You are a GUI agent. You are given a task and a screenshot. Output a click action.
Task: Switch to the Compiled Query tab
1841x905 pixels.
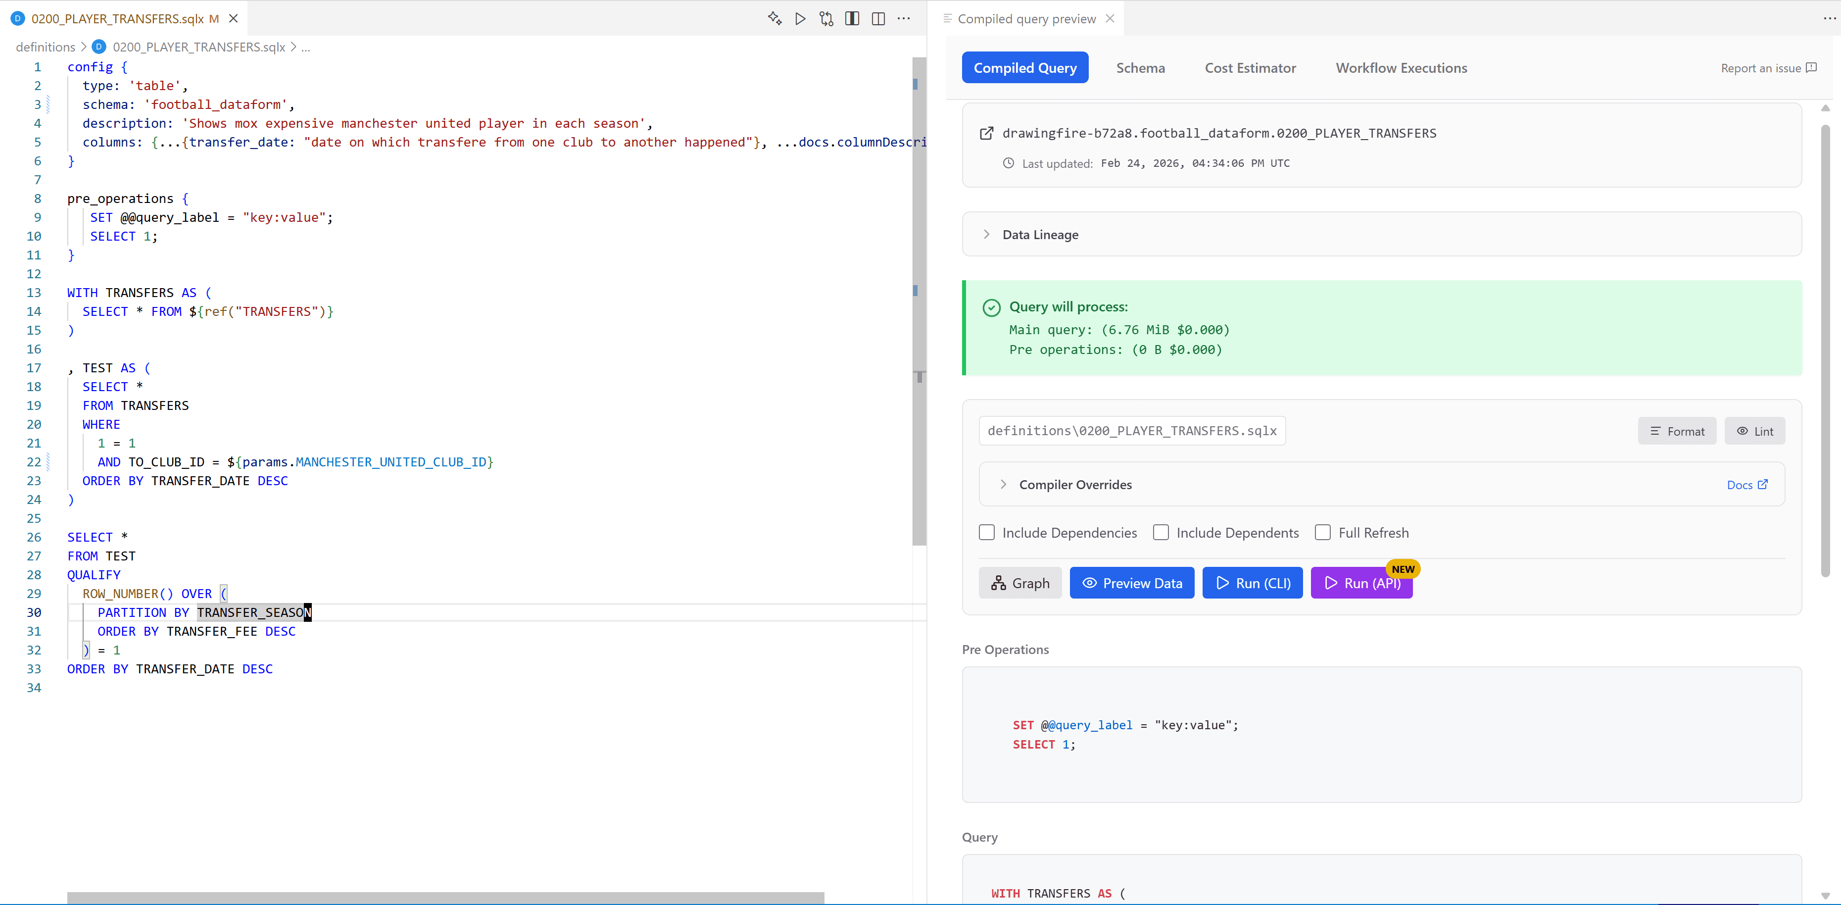(x=1025, y=68)
